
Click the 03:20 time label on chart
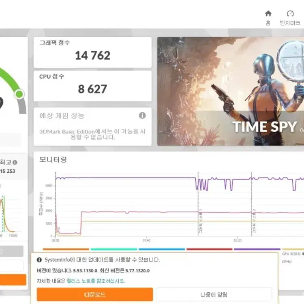238,240
